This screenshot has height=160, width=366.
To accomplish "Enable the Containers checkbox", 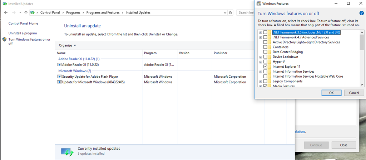I will 265,47.
